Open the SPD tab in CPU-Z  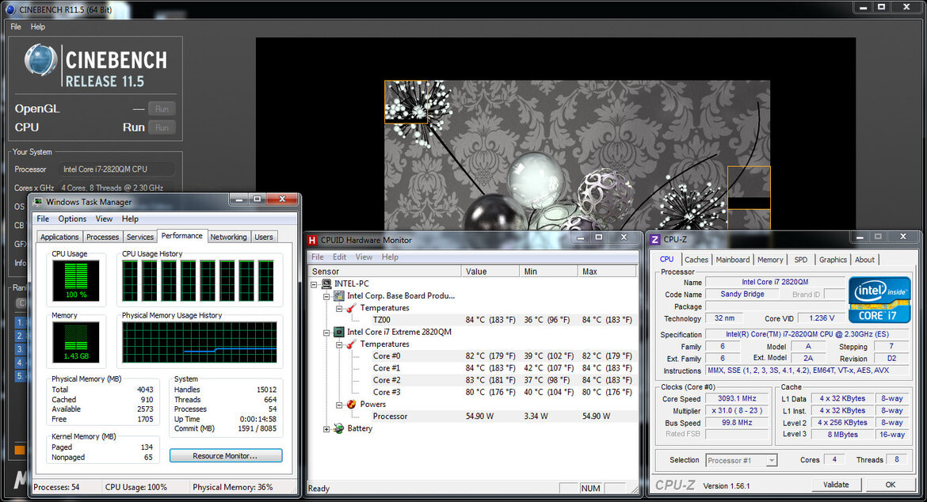[x=800, y=259]
